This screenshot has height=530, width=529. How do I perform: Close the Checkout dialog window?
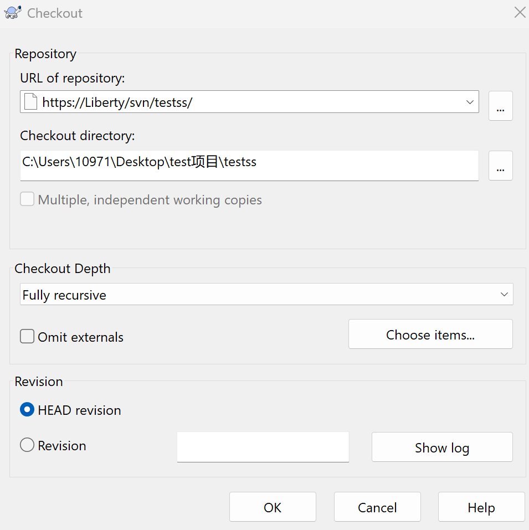[x=520, y=13]
